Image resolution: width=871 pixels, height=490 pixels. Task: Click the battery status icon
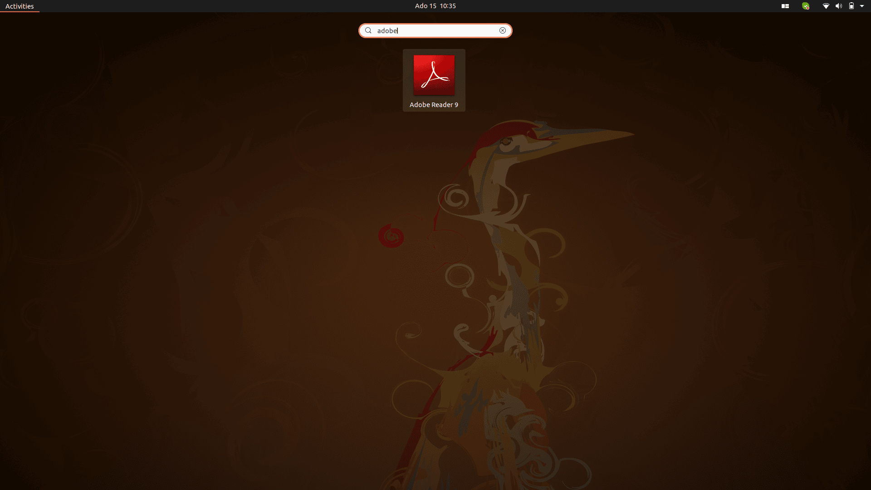tap(851, 6)
